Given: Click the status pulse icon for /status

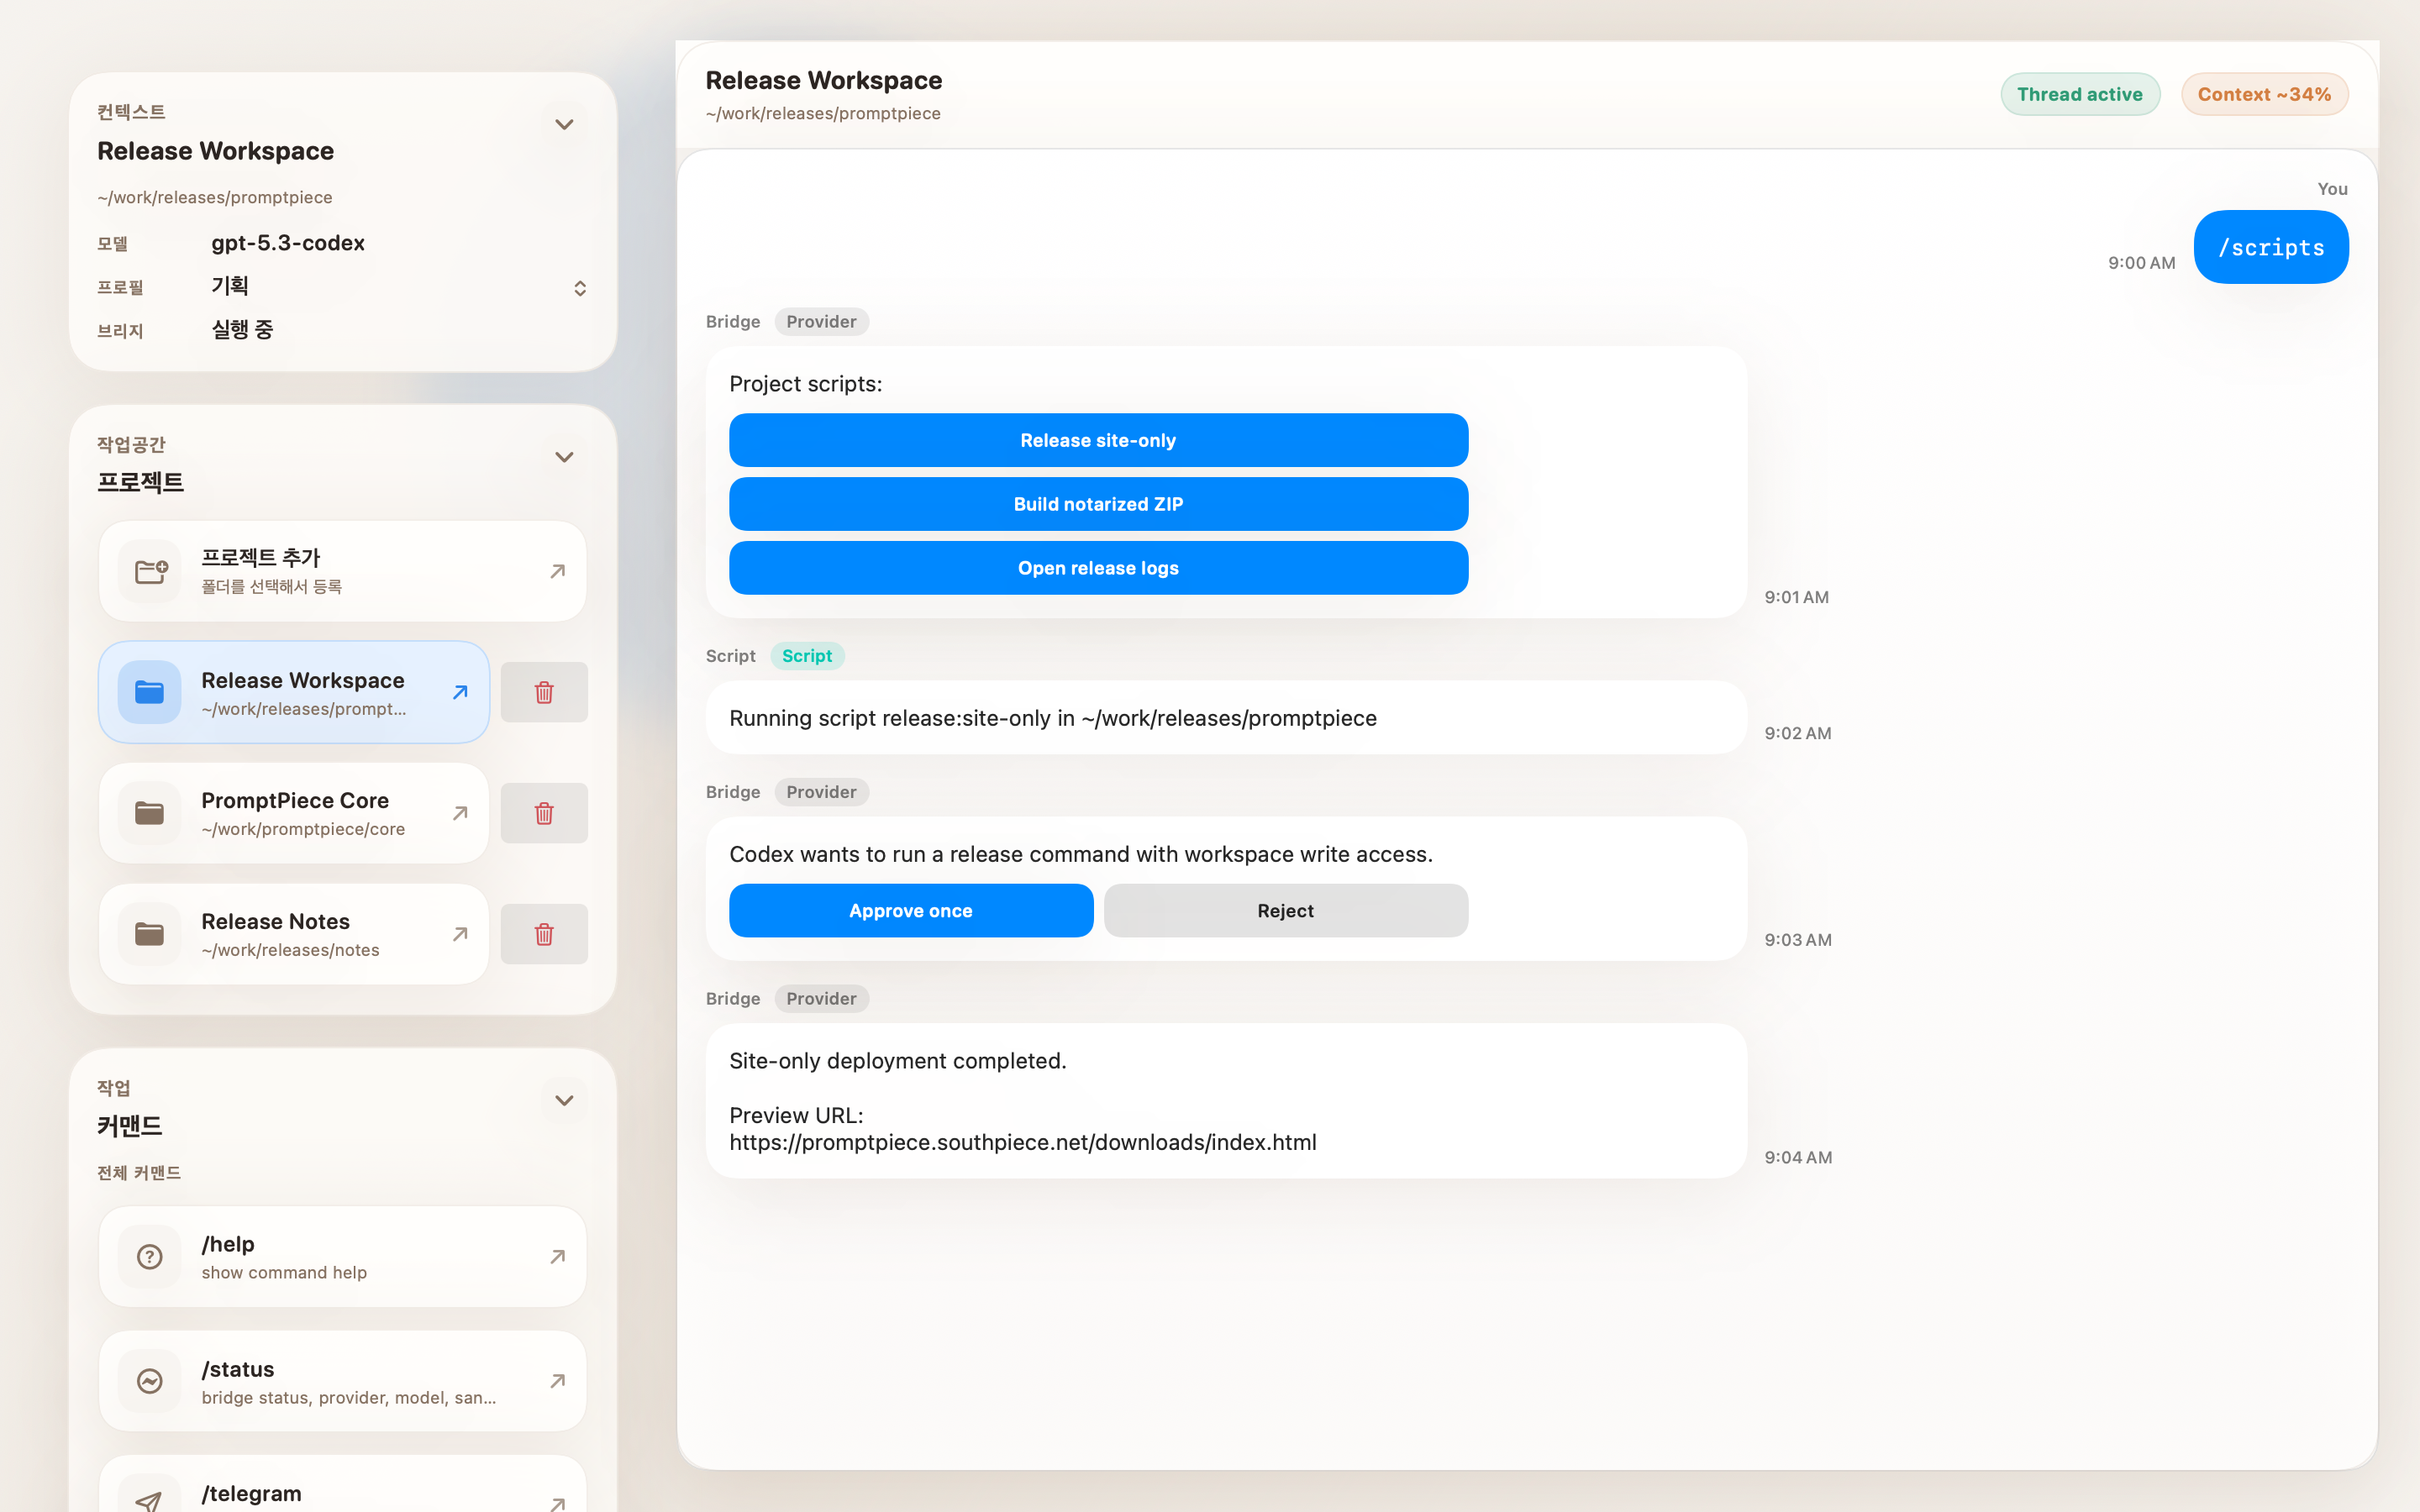Looking at the screenshot, I should coord(150,1381).
